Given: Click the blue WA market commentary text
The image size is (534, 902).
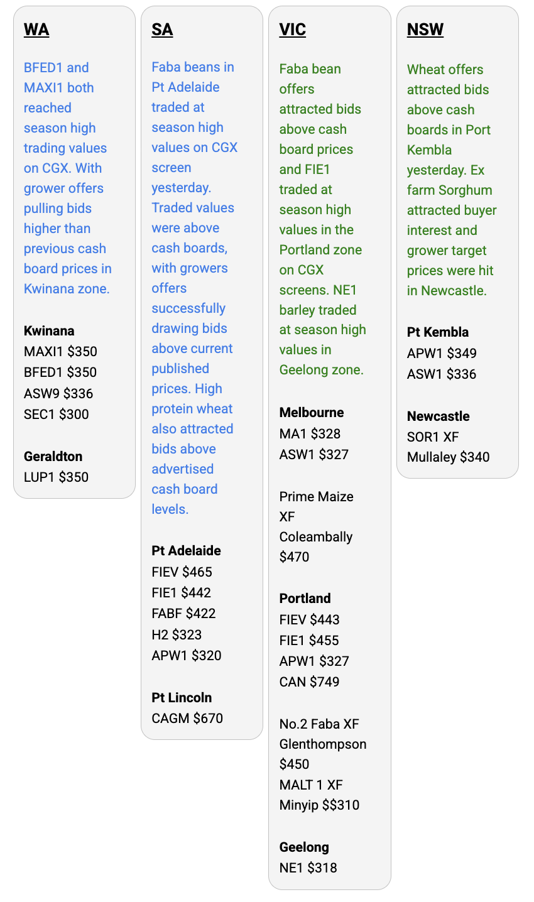Looking at the screenshot, I should (67, 178).
